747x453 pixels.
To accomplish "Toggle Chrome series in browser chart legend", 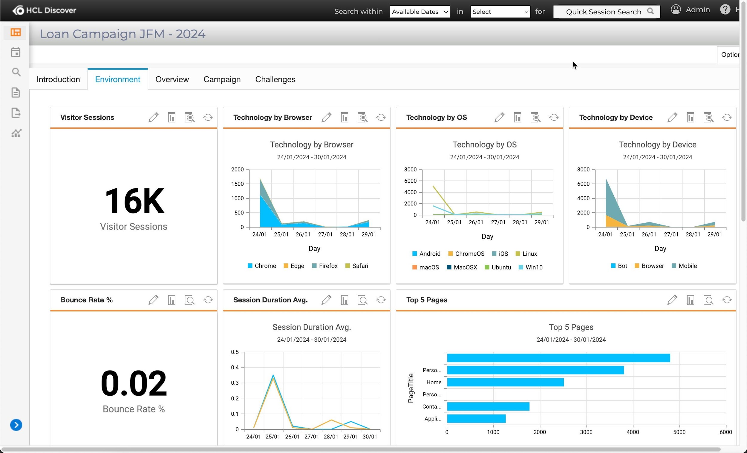I will pyautogui.click(x=262, y=266).
